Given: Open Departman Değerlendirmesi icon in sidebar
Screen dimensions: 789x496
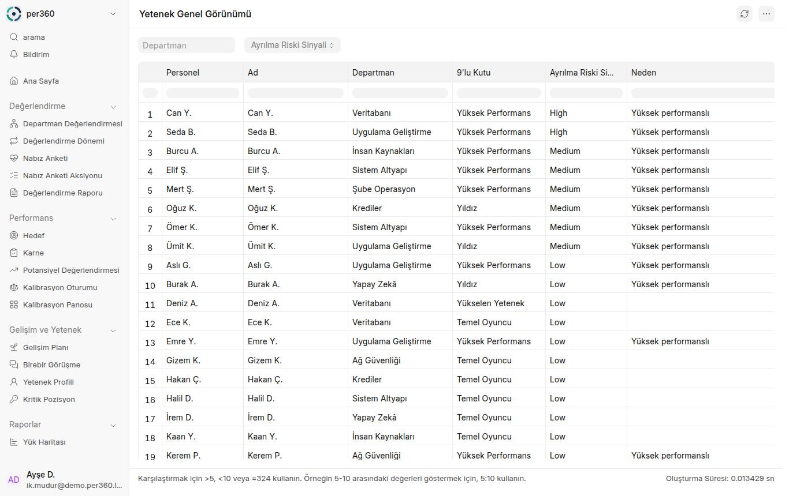Looking at the screenshot, I should tap(14, 123).
